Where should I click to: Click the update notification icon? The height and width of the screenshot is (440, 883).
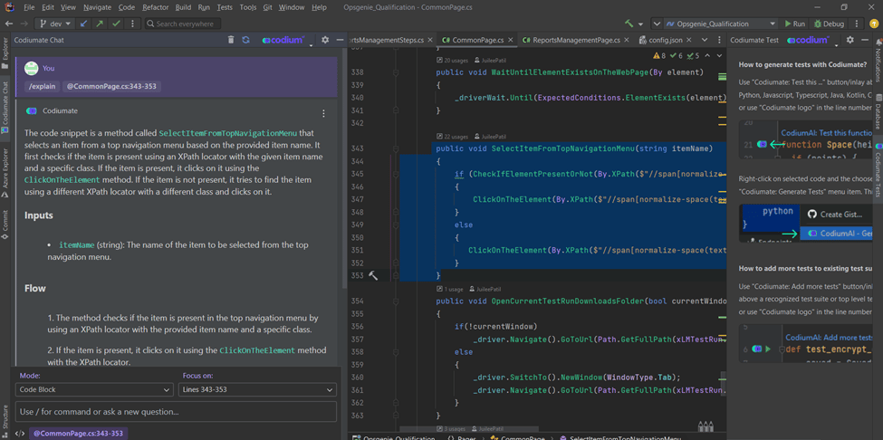point(876,24)
